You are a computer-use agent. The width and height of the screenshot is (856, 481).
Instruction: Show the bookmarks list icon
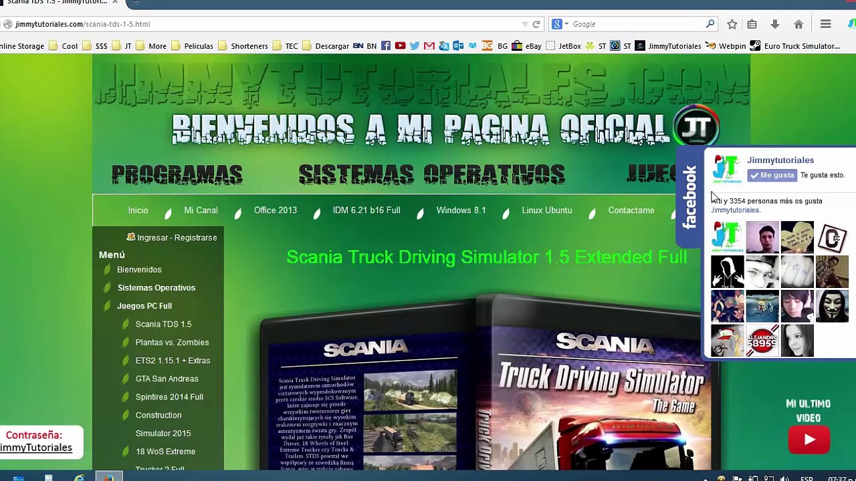click(752, 24)
